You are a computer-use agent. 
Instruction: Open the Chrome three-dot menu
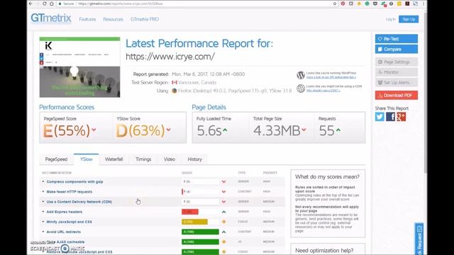click(423, 4)
